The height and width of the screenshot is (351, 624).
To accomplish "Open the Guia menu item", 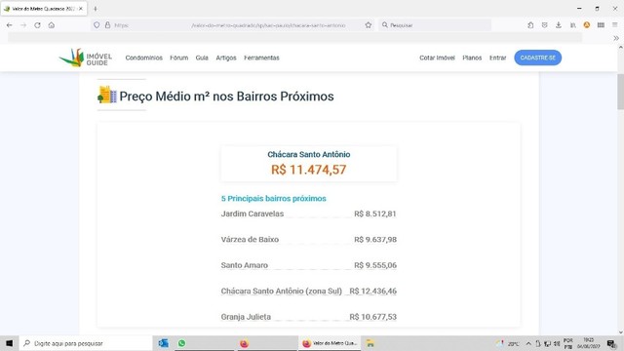I will click(202, 58).
